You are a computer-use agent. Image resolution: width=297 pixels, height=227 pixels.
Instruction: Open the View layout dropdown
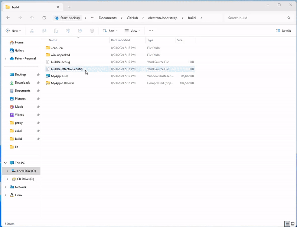pos(133,31)
